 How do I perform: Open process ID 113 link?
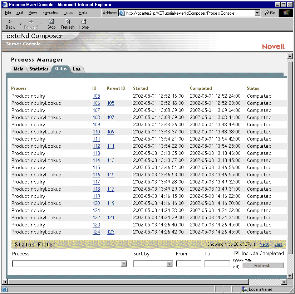click(96, 153)
